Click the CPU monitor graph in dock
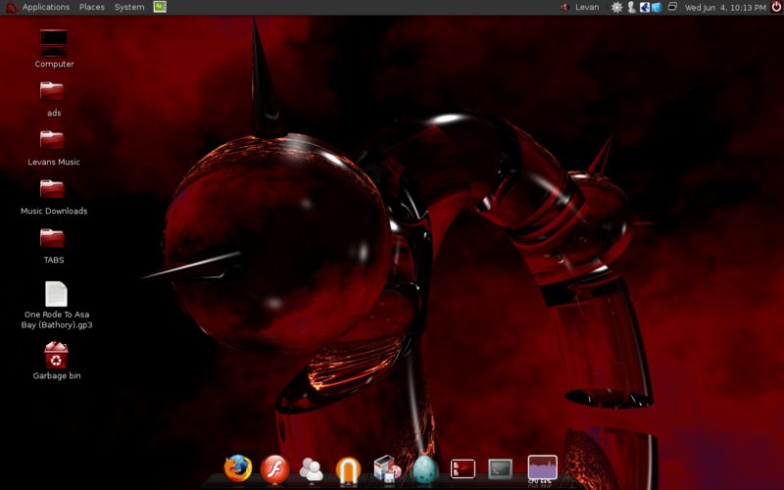 [x=542, y=467]
